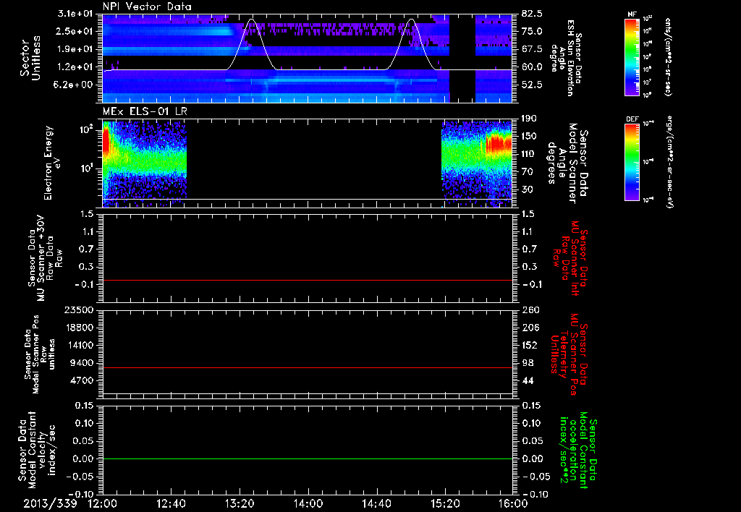Click the '12:00' time tick label

(x=102, y=504)
